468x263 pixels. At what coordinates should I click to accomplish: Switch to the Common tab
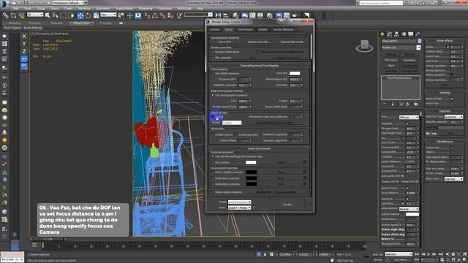click(x=214, y=29)
